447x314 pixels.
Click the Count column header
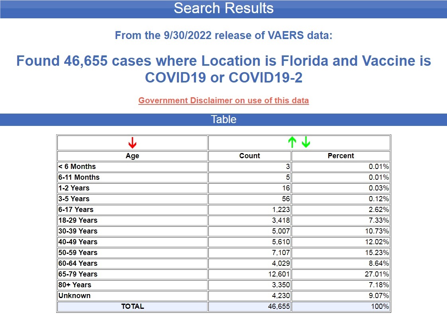click(x=249, y=156)
